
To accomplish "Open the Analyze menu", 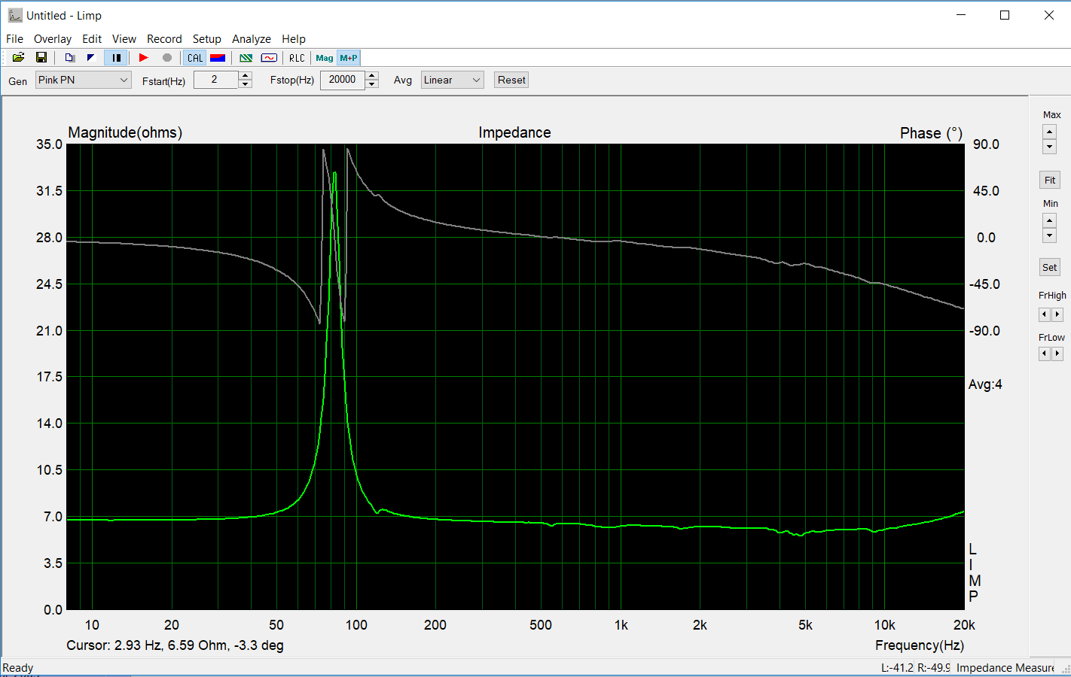I will [252, 39].
